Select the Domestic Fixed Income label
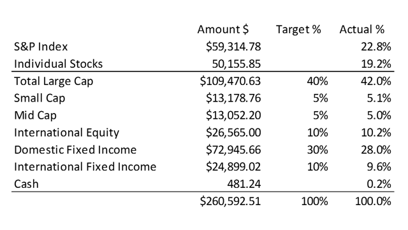Viewport: 408px width, 230px height. 75,150
